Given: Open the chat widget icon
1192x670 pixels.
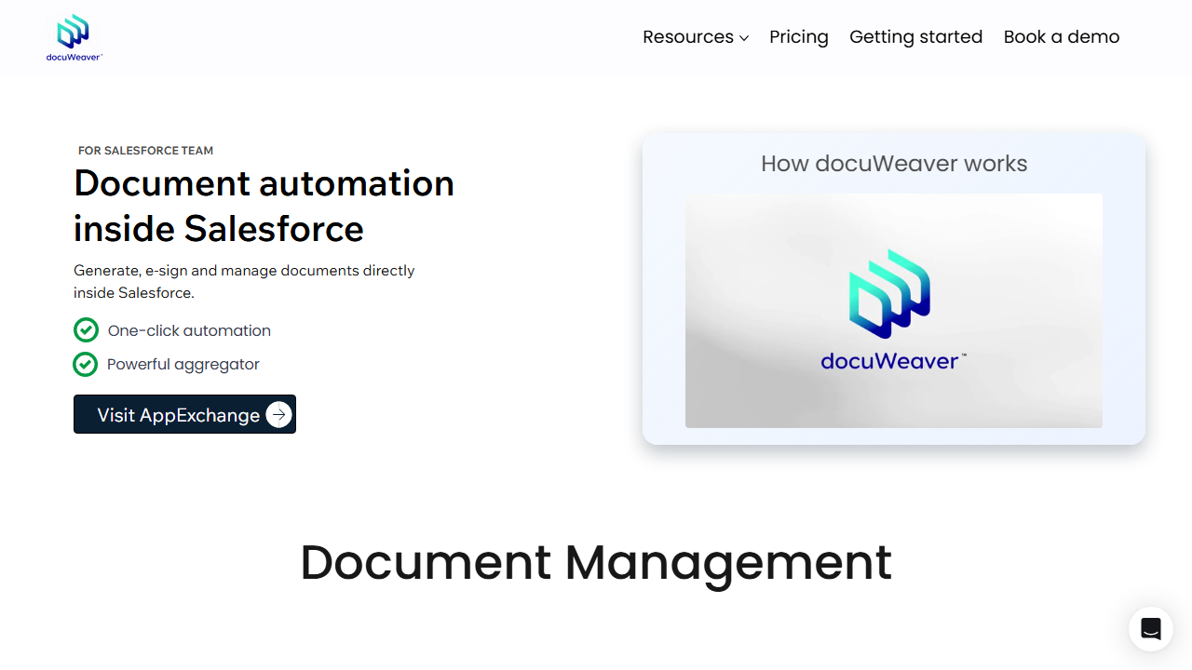Looking at the screenshot, I should click(1151, 629).
